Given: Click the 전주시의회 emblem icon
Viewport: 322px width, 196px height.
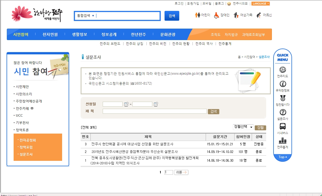Looking at the screenshot, I should pyautogui.click(x=229, y=4).
